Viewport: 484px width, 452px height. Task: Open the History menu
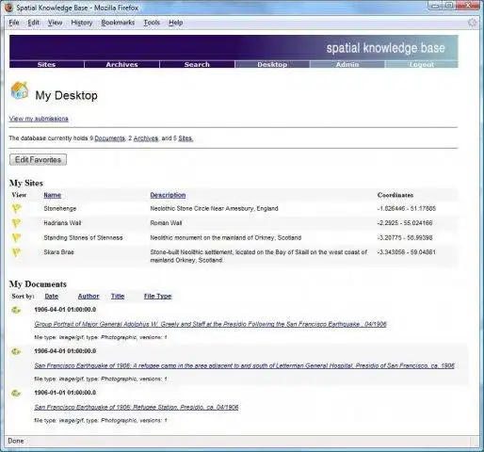click(x=82, y=23)
